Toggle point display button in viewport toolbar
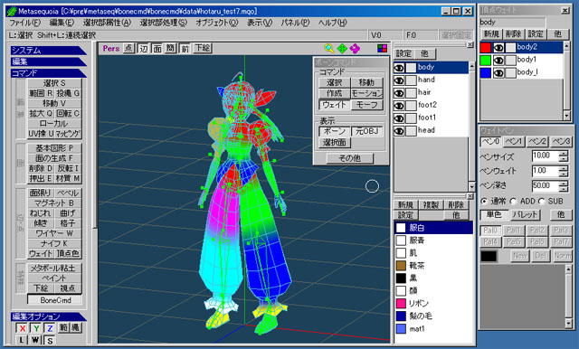Image resolution: width=579 pixels, height=349 pixels. pos(128,48)
